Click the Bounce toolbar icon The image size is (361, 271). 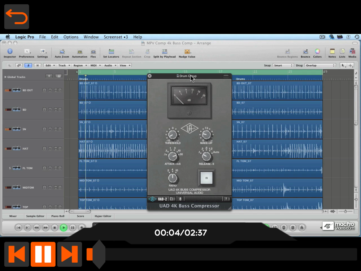click(305, 53)
